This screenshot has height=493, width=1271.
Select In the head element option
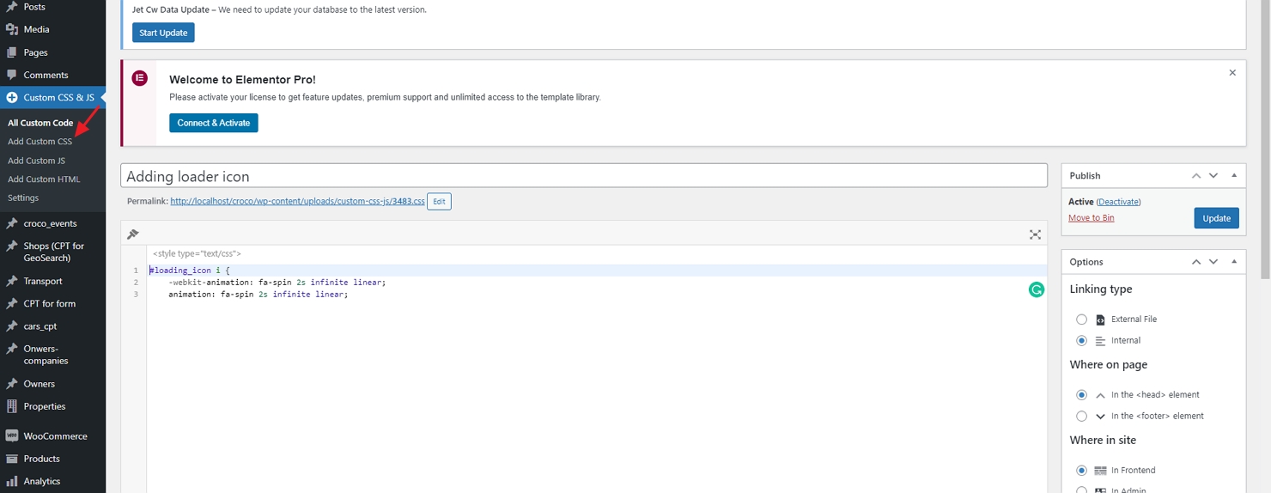point(1082,395)
